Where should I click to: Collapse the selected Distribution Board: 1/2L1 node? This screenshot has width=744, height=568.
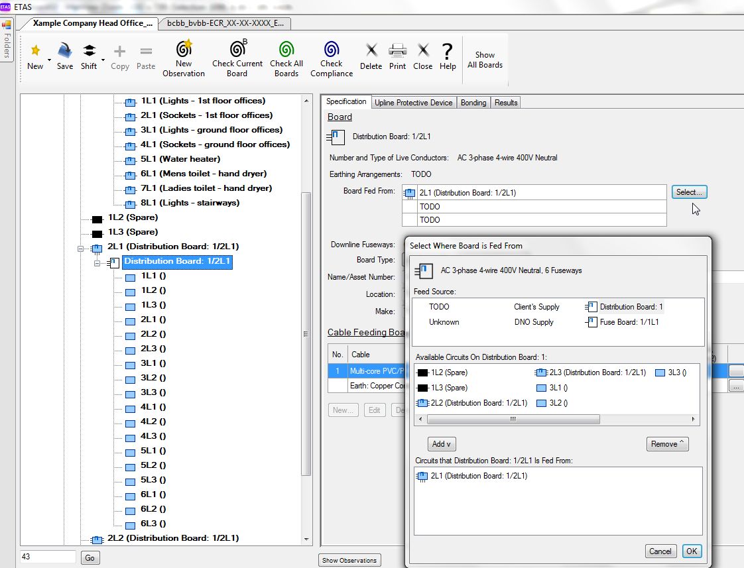pos(97,263)
